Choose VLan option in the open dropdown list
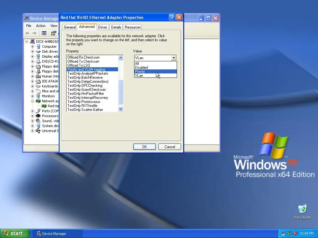 155,76
